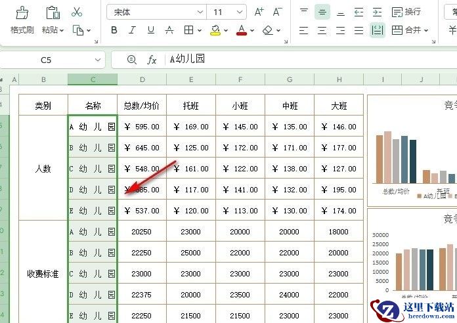Click the fx insert function icon
Screen dimensions: 457x323
[x=152, y=60]
